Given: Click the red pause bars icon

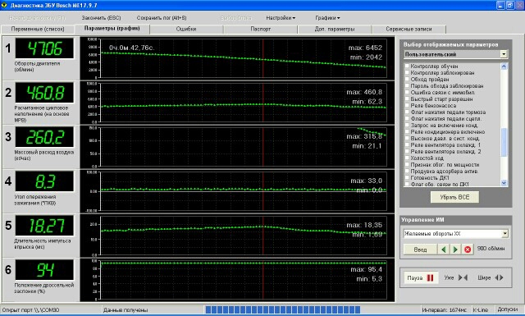Looking at the screenshot, I should coord(430,277).
